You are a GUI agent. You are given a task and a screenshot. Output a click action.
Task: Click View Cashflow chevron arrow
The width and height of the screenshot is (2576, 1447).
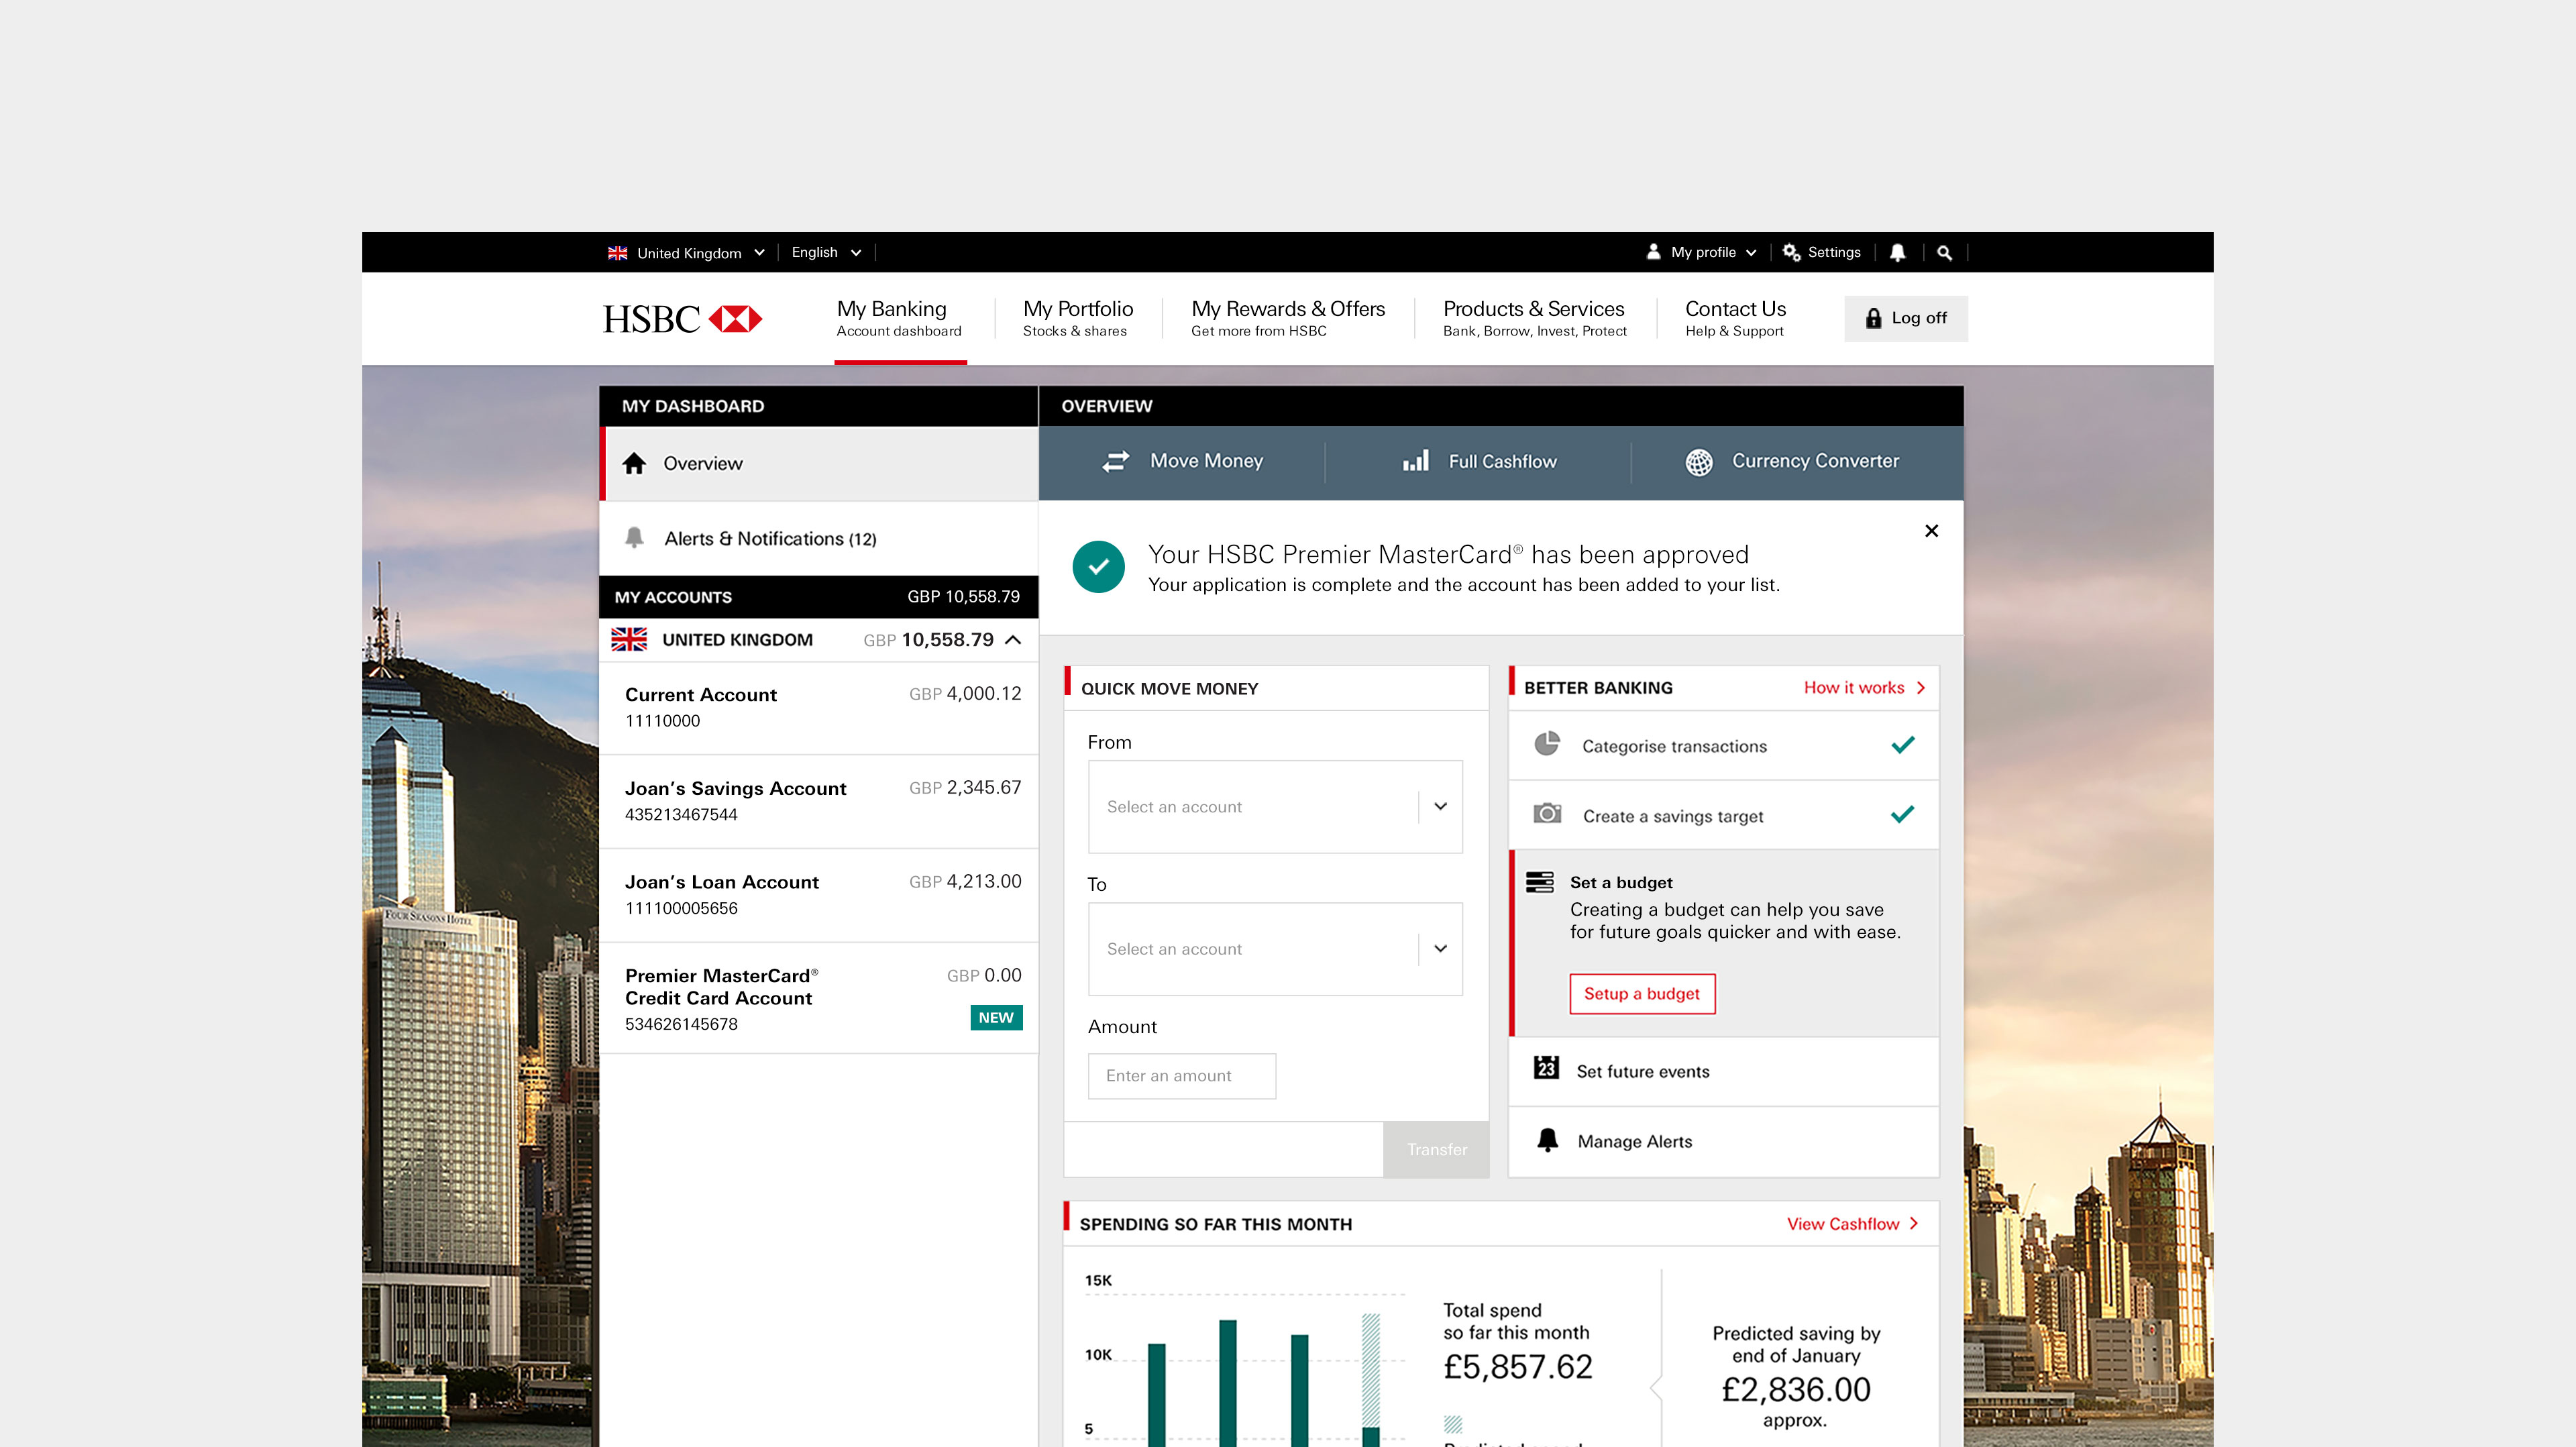(1913, 1224)
